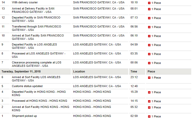Viewport: 192px width, 121px height.
Task: Click the red plus icon at 08:01
Action: point(149,9)
